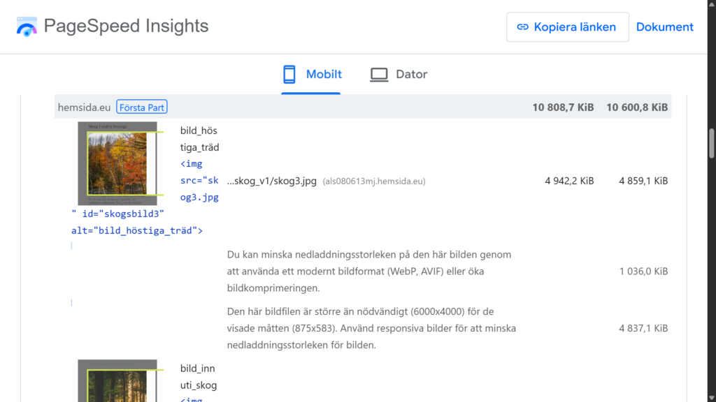This screenshot has height=402, width=716.
Task: Click the vertical scrollbar thumb
Action: [711, 143]
